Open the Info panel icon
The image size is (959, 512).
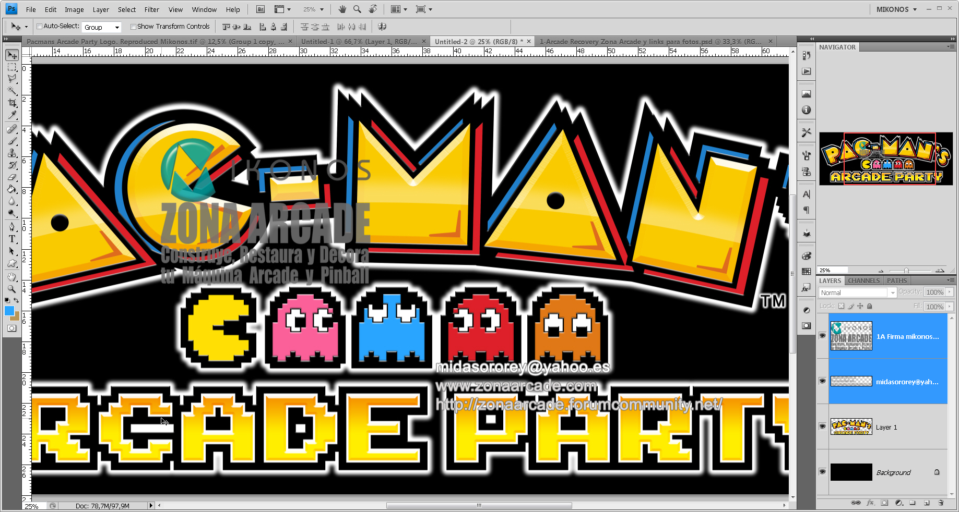pos(807,110)
